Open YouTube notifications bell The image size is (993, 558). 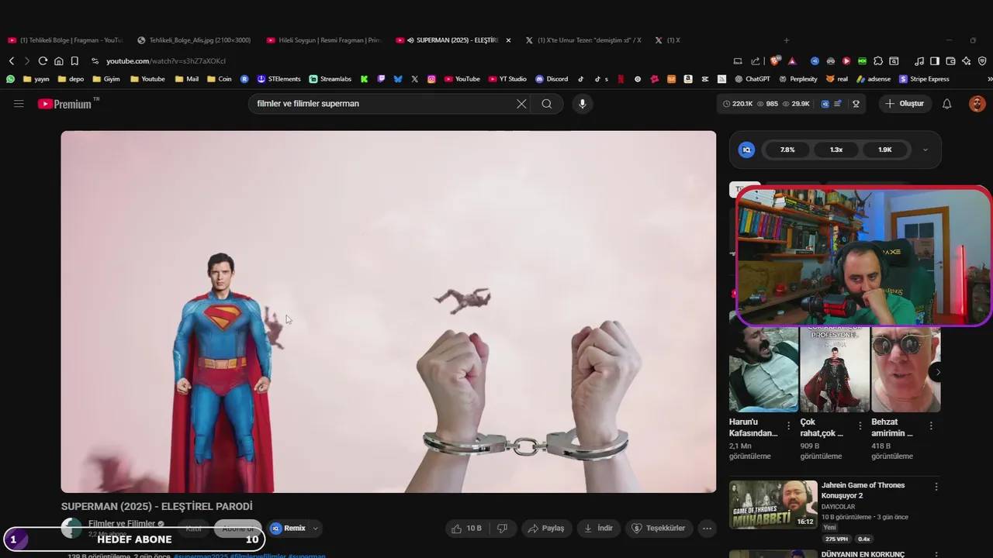946,104
